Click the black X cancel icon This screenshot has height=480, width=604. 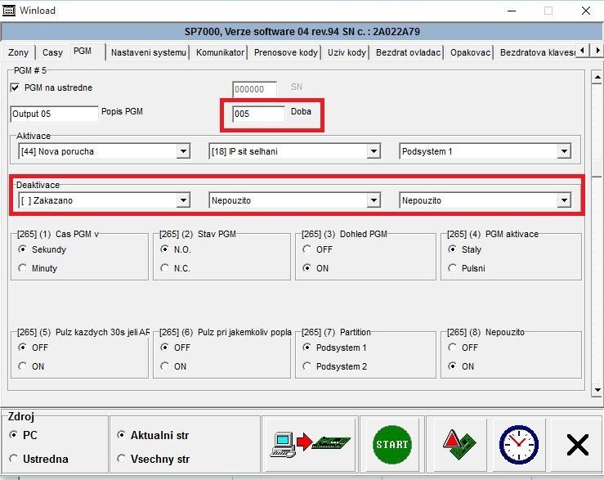(577, 444)
